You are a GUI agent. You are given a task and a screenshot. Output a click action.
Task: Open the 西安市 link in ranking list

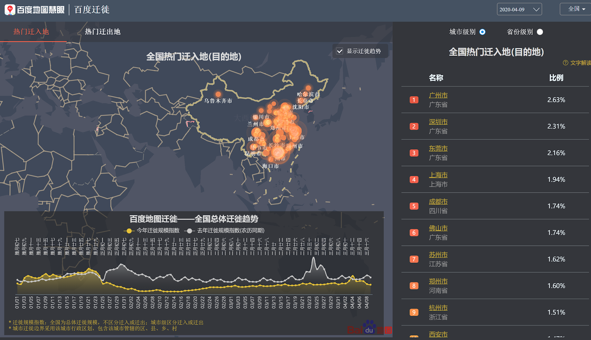[438, 334]
